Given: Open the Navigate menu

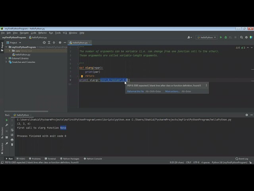Looking at the screenshot, I should [x=24, y=33].
